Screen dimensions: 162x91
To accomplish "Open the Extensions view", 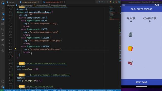I will [3, 24].
